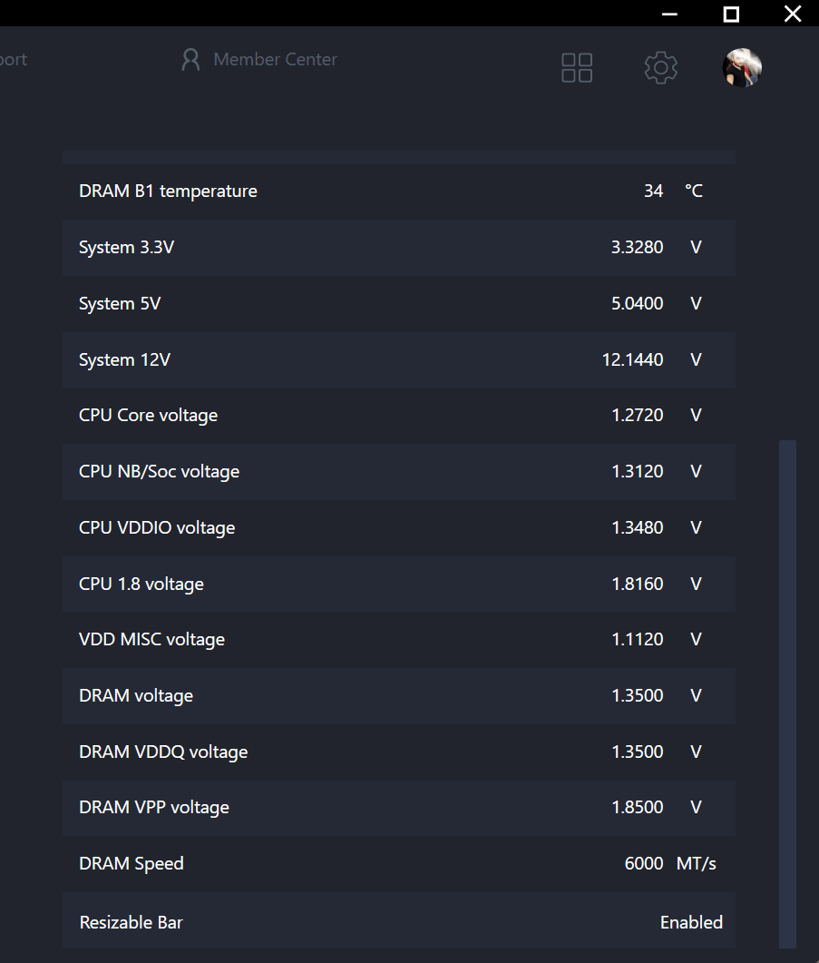Image resolution: width=819 pixels, height=963 pixels.
Task: Click the DRAM Speed 6000 value
Action: click(x=644, y=863)
